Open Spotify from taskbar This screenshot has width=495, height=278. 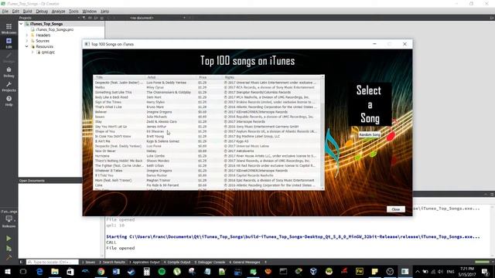(162, 271)
